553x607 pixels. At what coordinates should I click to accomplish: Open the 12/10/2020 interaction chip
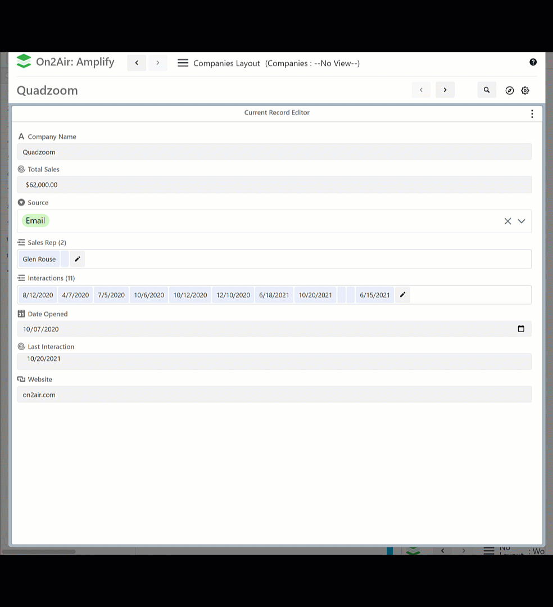[x=233, y=295]
